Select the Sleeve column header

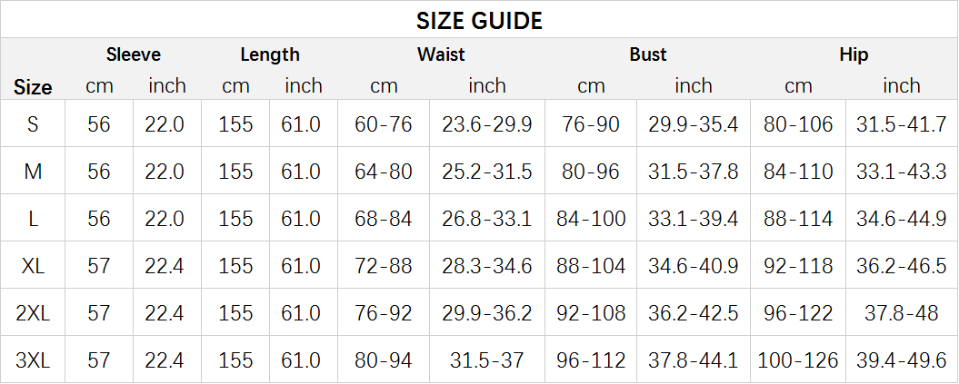(133, 54)
